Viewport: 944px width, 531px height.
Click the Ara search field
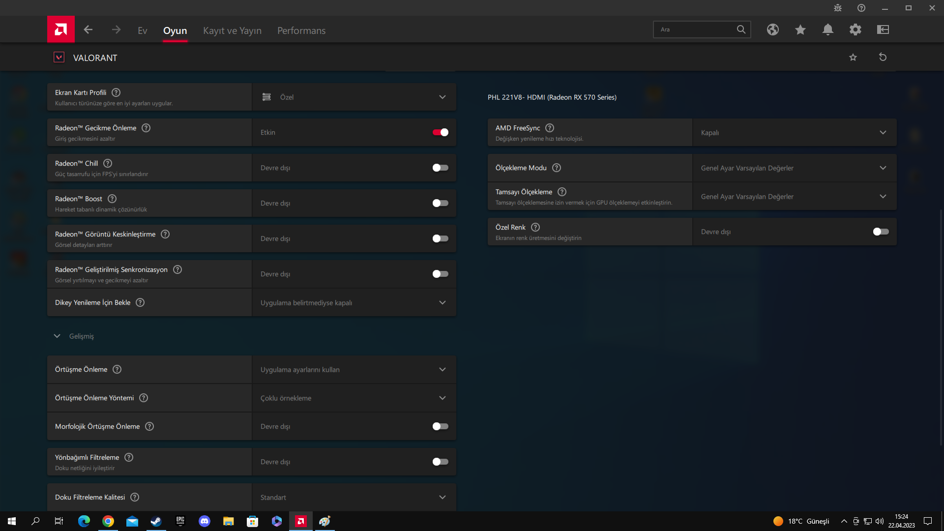[x=696, y=29]
